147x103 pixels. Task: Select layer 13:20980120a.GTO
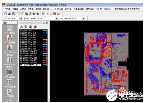coord(28,58)
